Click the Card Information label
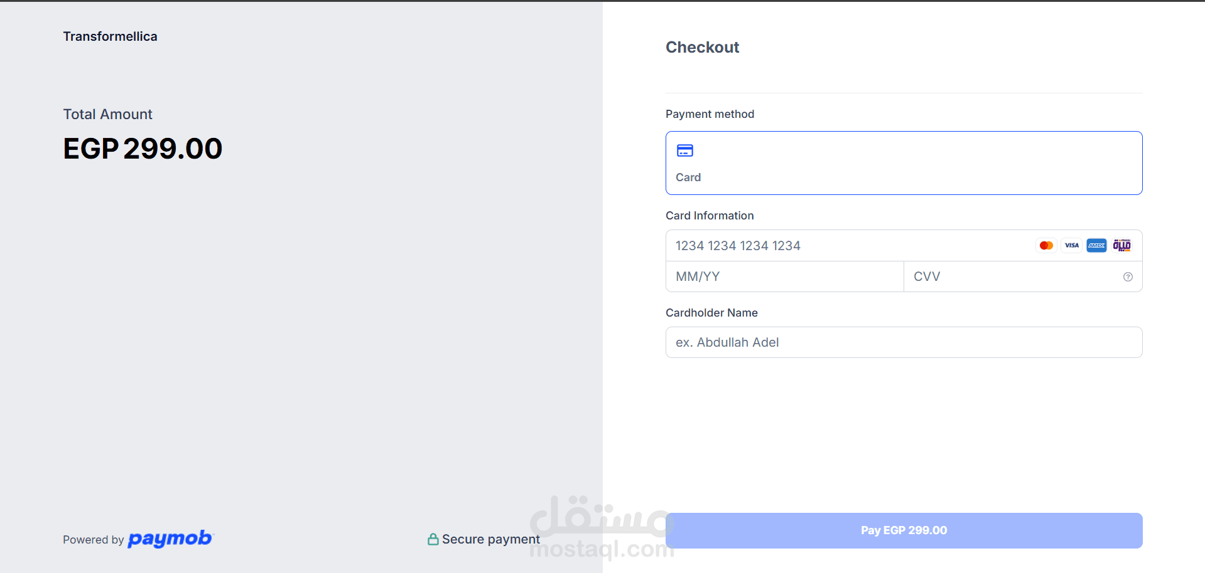 tap(710, 216)
